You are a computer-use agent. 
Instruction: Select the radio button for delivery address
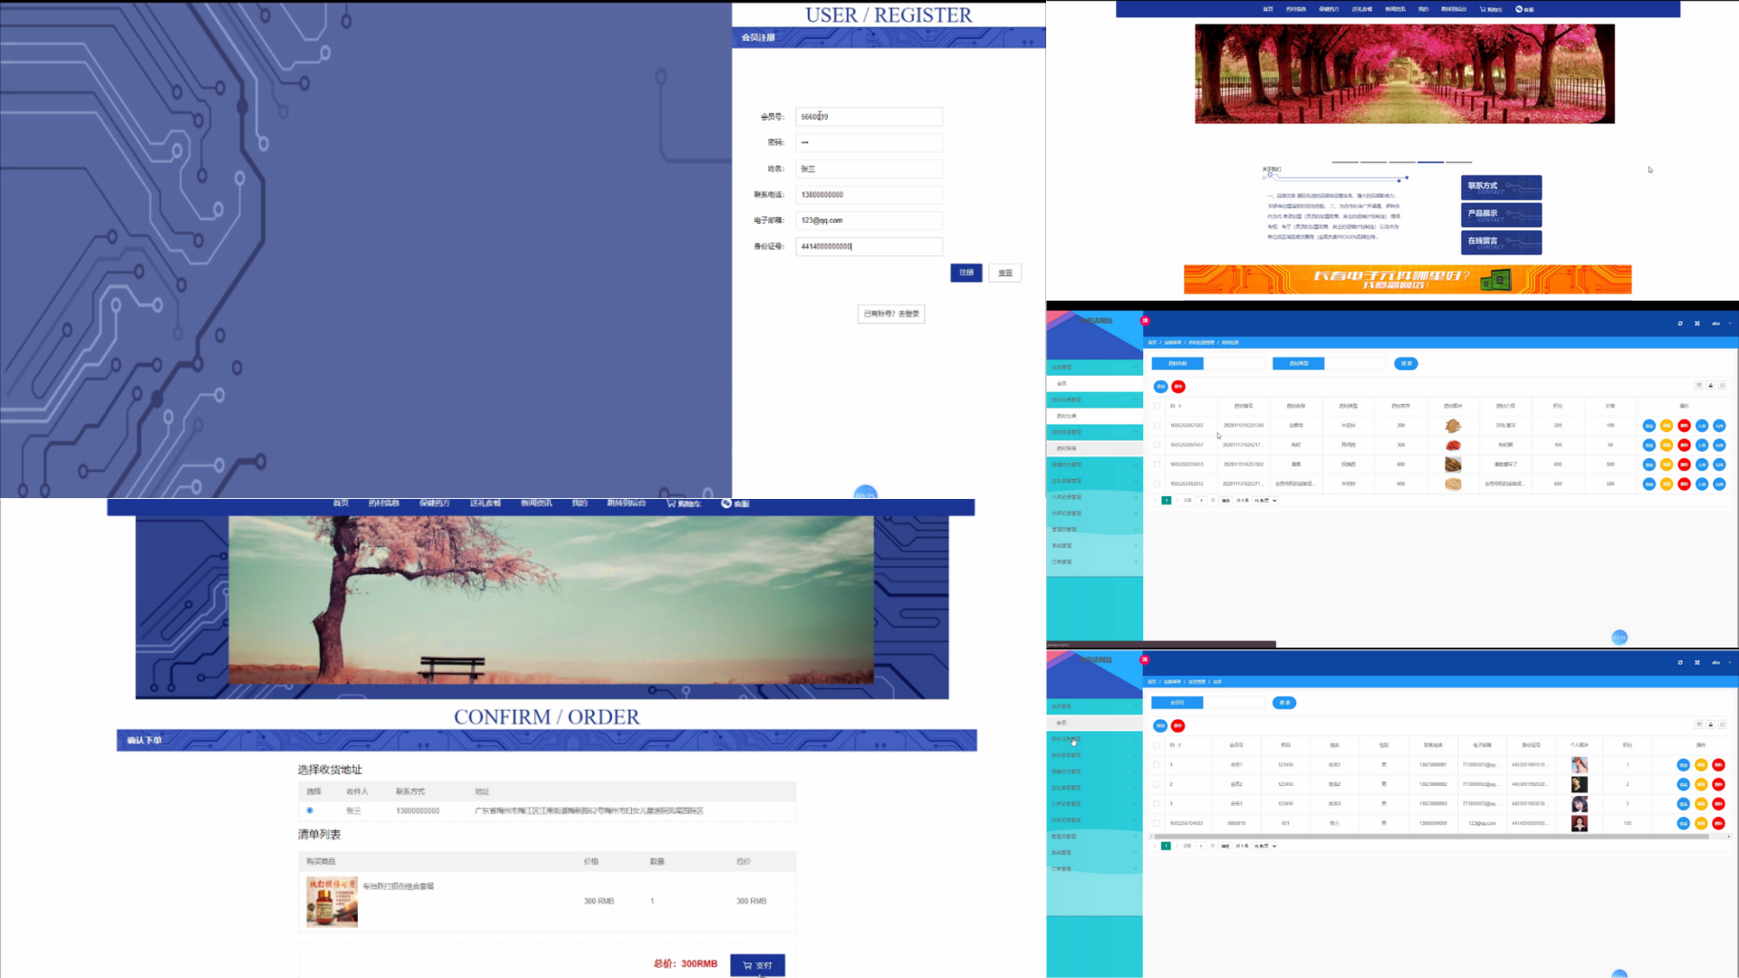tap(310, 810)
